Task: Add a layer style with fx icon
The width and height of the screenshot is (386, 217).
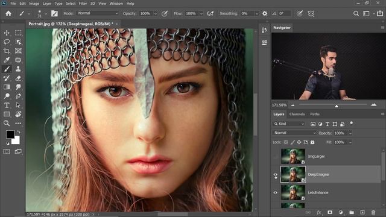Action: coord(319,212)
